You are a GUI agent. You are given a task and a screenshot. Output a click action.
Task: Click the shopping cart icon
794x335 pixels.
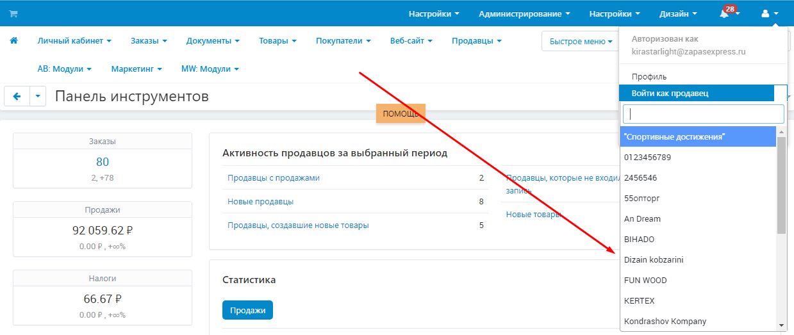[x=13, y=13]
